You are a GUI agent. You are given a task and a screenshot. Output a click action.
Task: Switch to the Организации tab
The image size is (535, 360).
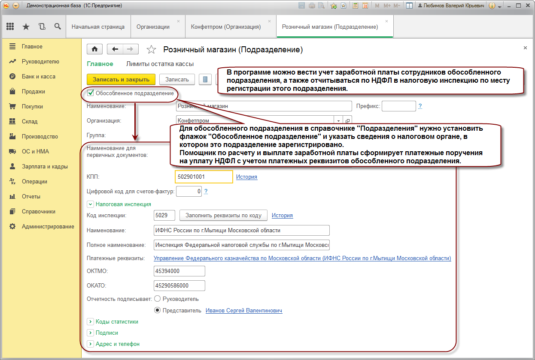(153, 27)
